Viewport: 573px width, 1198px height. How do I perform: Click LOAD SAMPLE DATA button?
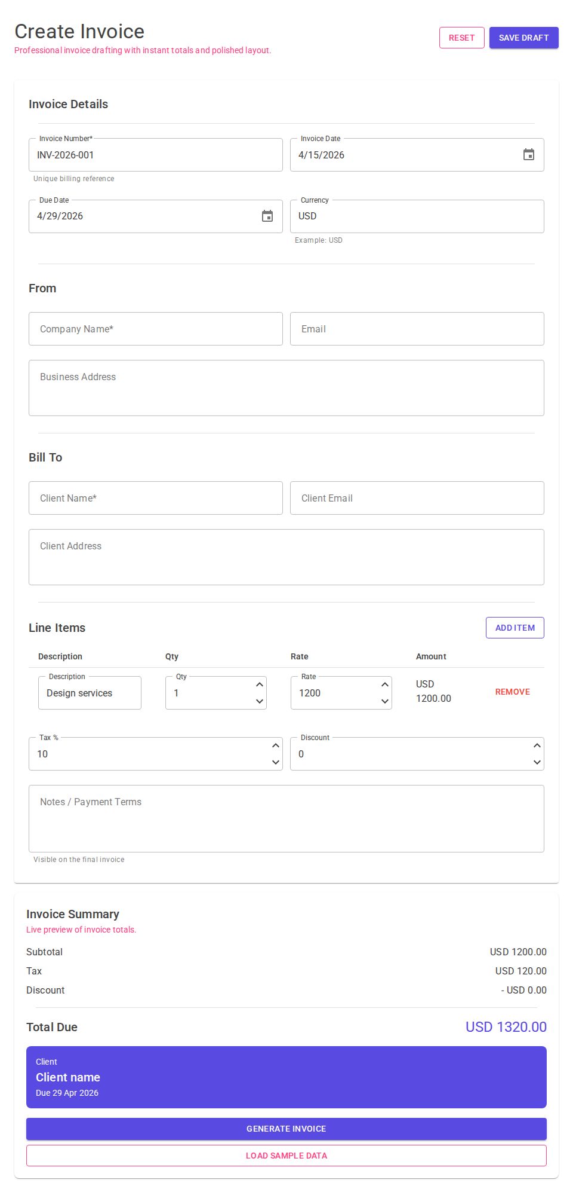[286, 1156]
